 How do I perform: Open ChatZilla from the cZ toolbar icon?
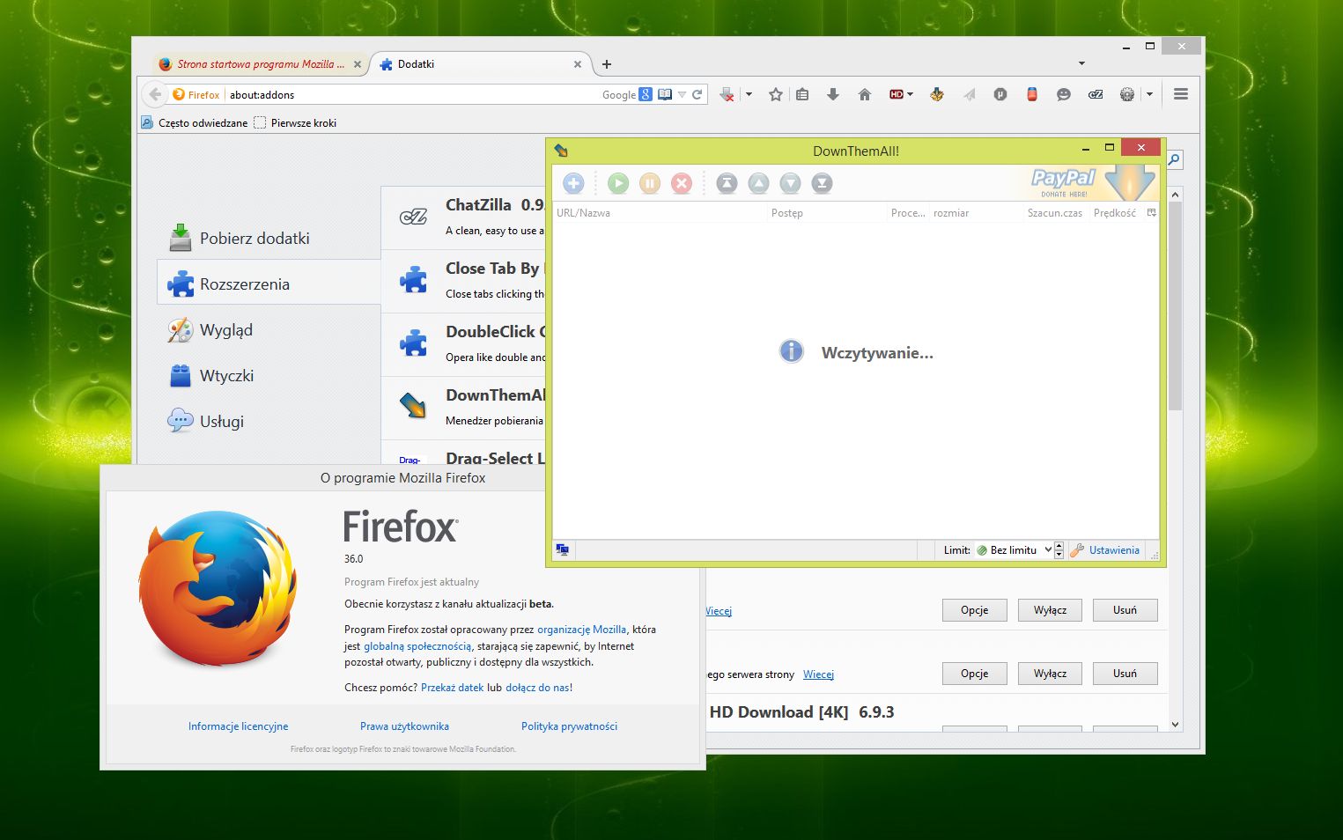[x=1096, y=94]
